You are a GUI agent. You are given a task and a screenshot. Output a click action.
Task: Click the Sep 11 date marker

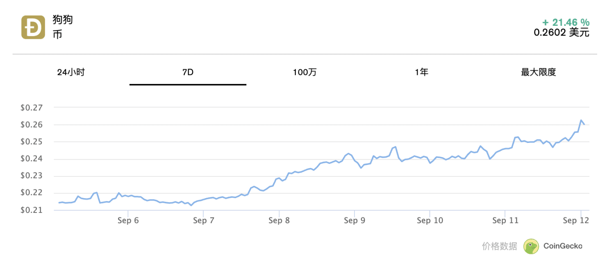click(x=505, y=221)
